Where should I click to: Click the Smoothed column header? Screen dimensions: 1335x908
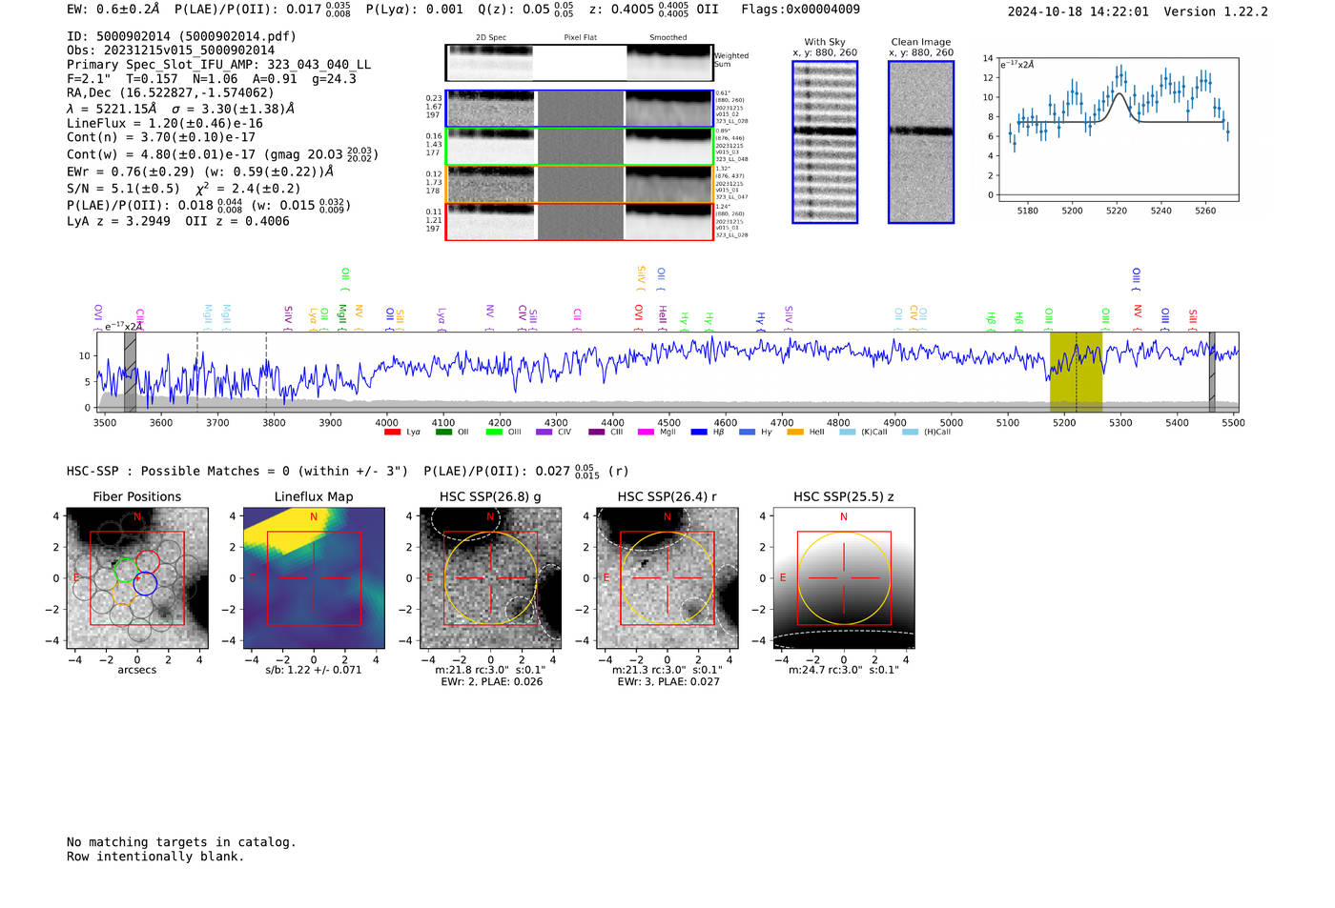point(668,38)
